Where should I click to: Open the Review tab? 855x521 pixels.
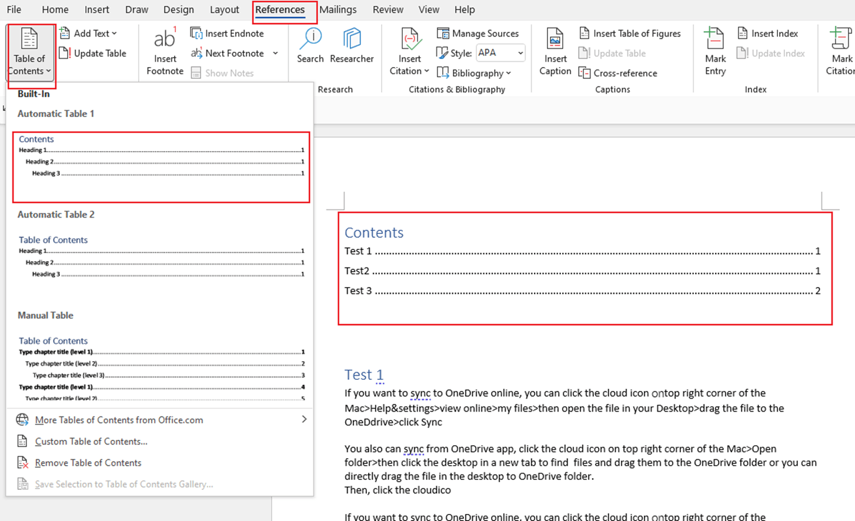[388, 10]
